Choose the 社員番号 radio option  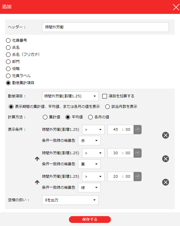click(8, 40)
